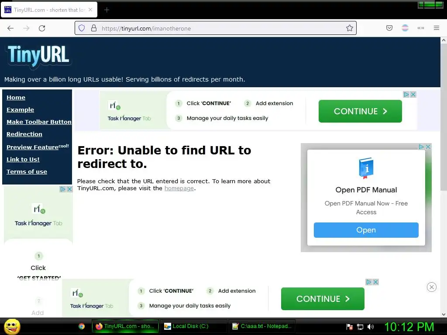Viewport: 447px width, 335px height.
Task: Go back with the browser back arrow
Action: (10, 28)
